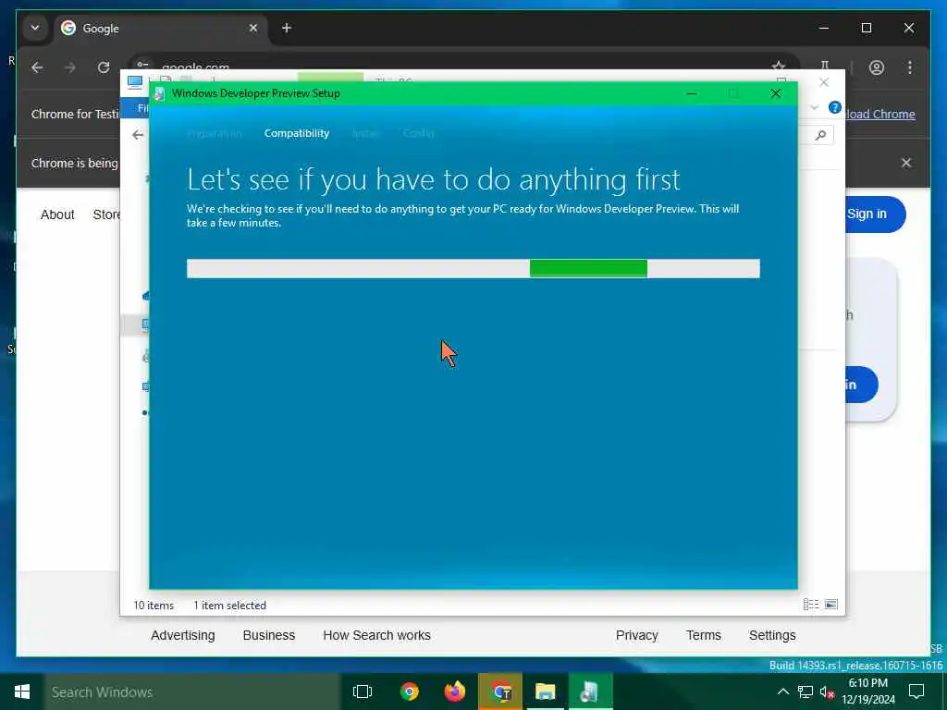Image resolution: width=947 pixels, height=710 pixels.
Task: Open the About link on Google
Action: [57, 214]
